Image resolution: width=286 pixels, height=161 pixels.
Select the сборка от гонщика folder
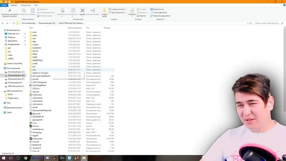(40, 73)
